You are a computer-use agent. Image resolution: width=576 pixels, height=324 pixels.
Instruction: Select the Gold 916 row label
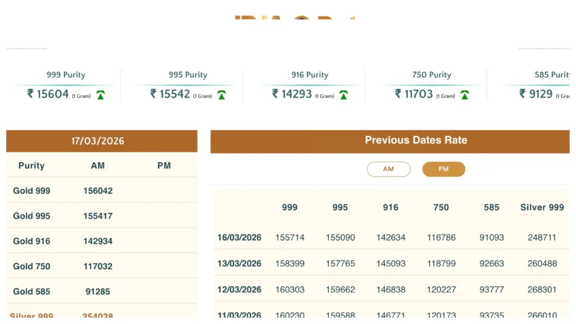31,241
